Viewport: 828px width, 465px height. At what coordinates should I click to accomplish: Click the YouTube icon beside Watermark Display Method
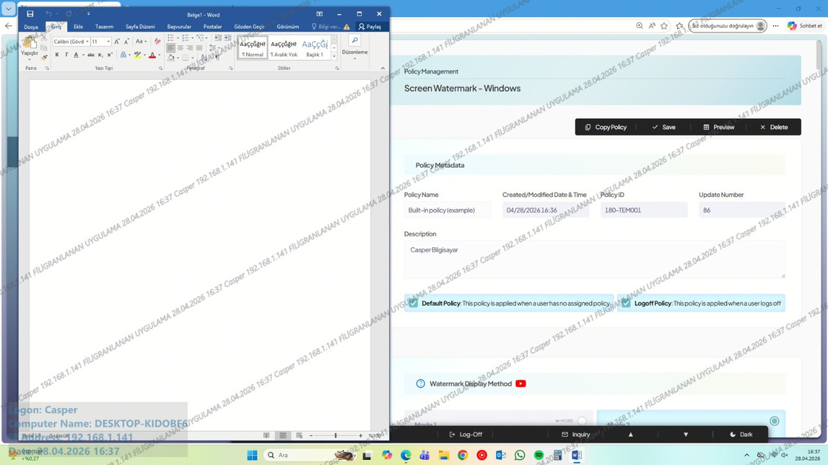[x=520, y=384]
